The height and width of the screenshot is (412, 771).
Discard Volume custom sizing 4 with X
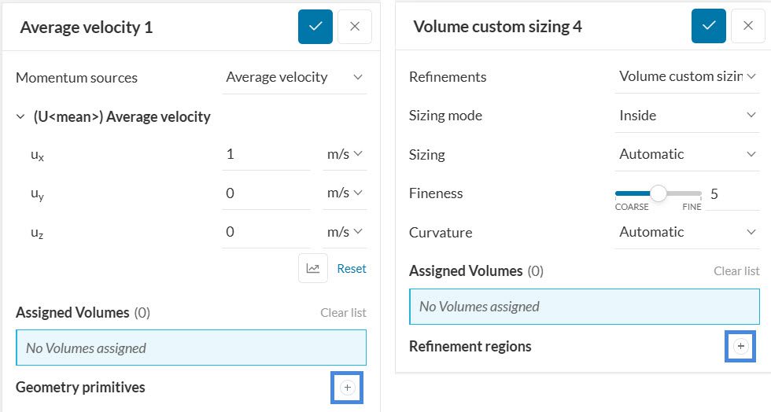tap(748, 26)
